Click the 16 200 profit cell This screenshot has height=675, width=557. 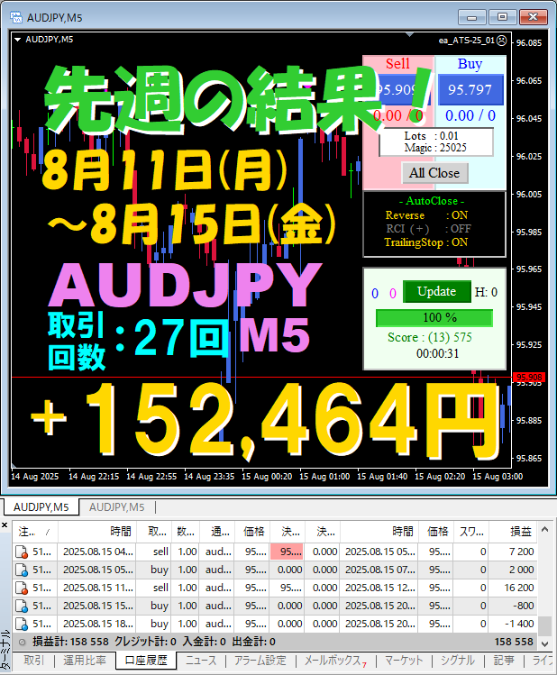point(512,588)
